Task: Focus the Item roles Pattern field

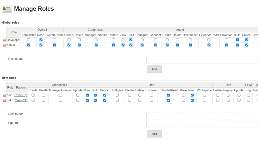Action: [202, 124]
